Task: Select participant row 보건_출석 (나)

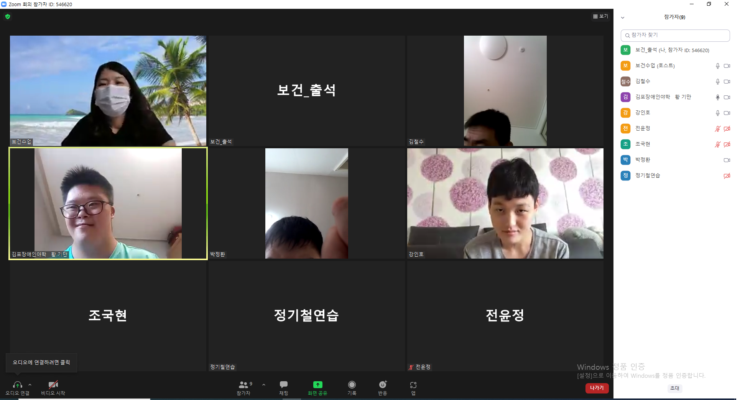Action: [675, 50]
